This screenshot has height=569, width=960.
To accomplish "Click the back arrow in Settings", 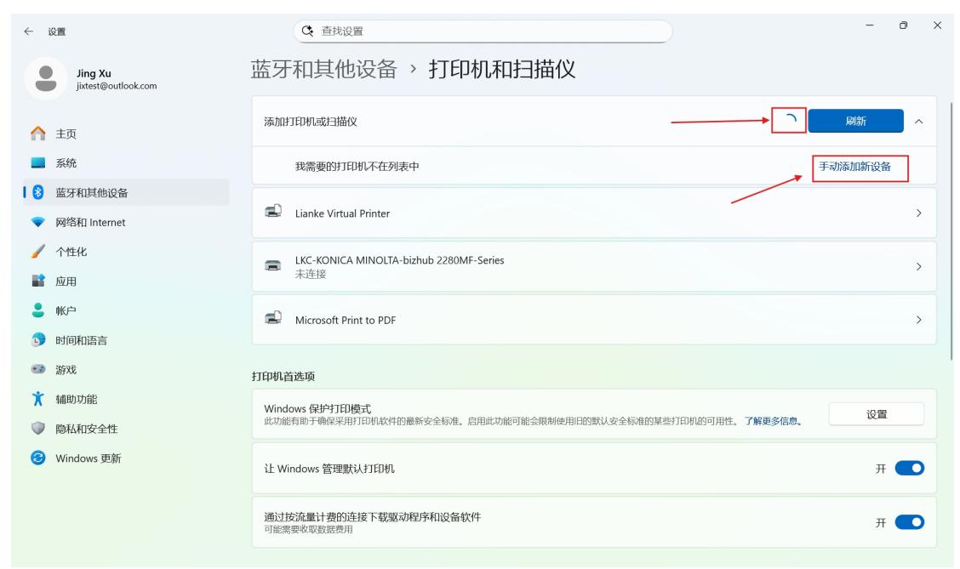I will pos(28,31).
